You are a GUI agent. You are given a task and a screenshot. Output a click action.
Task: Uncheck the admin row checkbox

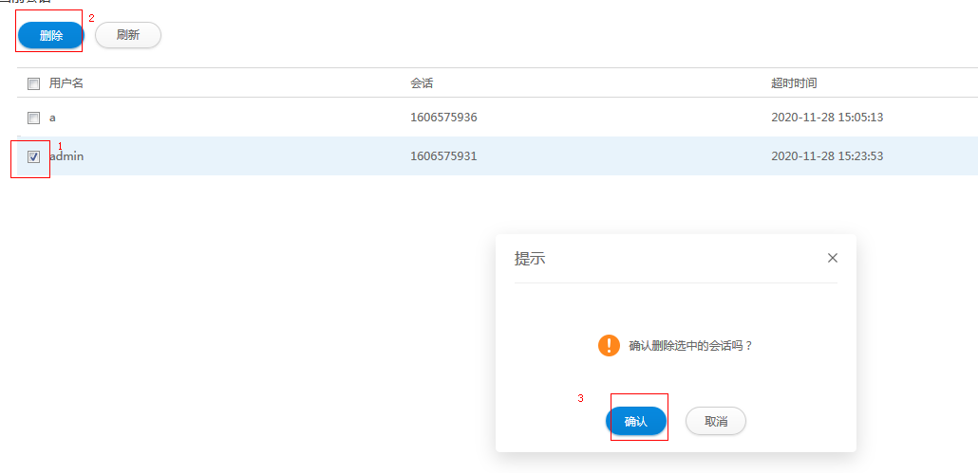click(33, 156)
